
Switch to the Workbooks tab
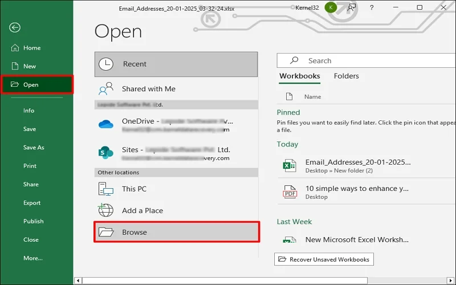click(x=300, y=76)
